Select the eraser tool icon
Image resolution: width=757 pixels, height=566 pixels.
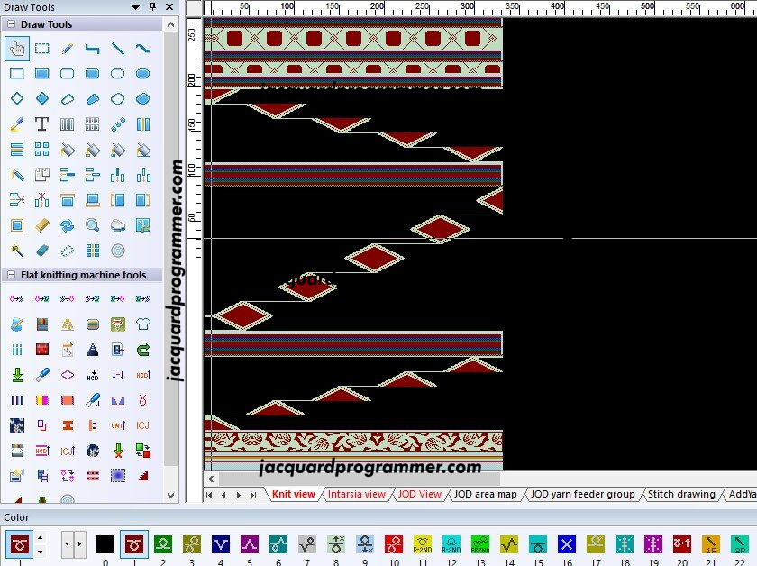[x=42, y=251]
